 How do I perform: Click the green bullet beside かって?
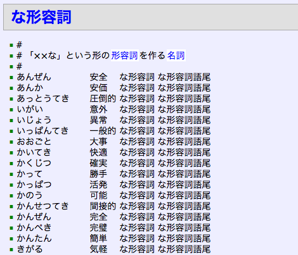(x=11, y=174)
